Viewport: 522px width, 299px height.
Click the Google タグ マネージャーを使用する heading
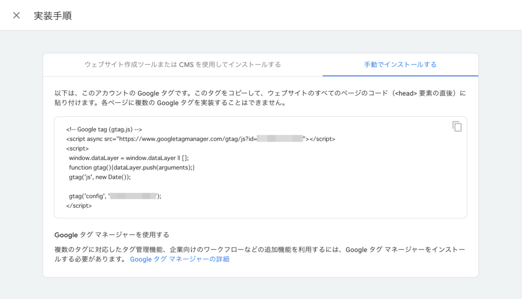click(112, 235)
